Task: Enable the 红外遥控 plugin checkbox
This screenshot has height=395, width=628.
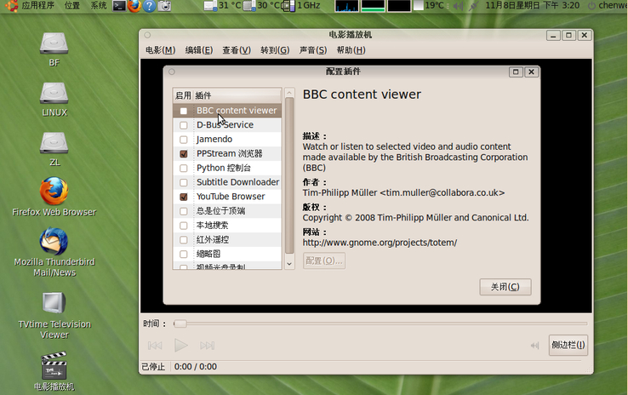Action: tap(184, 240)
